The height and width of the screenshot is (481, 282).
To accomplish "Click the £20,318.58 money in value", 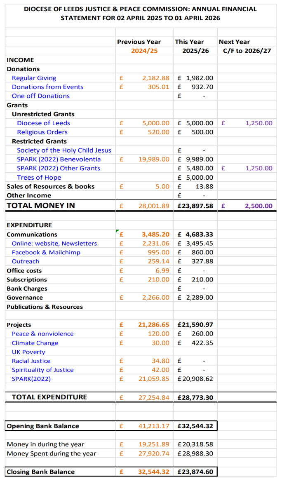I will coord(195,444).
